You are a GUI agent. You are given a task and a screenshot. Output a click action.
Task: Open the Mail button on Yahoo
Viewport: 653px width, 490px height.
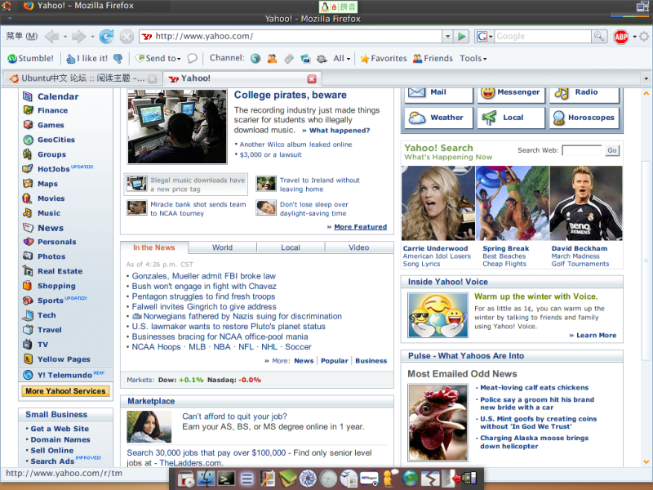point(438,94)
